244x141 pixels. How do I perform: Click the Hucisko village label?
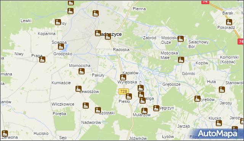click(41, 133)
